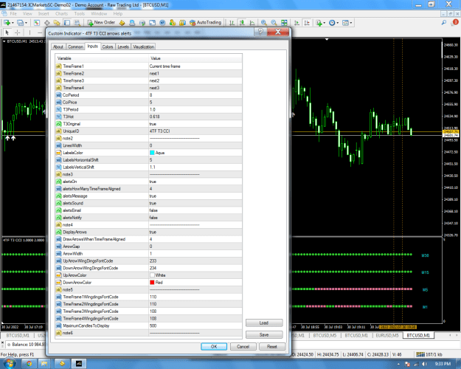Select the CciPeriod value 8
This screenshot has height=369, width=461.
pos(195,95)
